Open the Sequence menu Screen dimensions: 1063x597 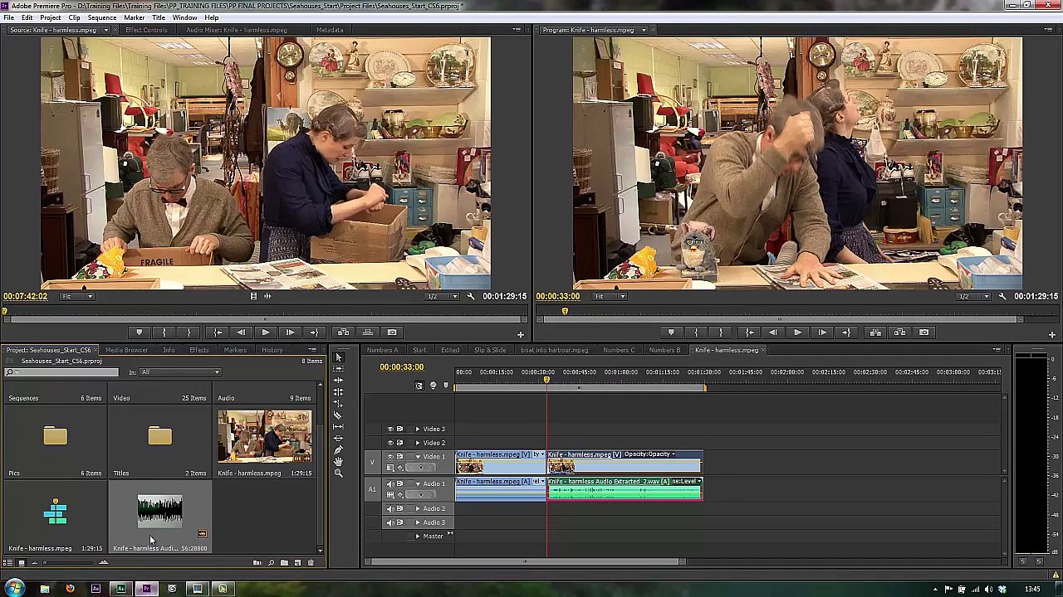tap(102, 17)
